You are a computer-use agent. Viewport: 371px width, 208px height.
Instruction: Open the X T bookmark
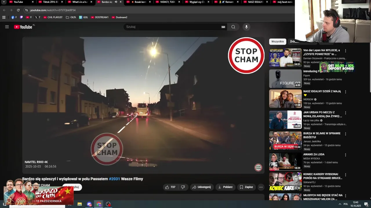tap(38, 17)
